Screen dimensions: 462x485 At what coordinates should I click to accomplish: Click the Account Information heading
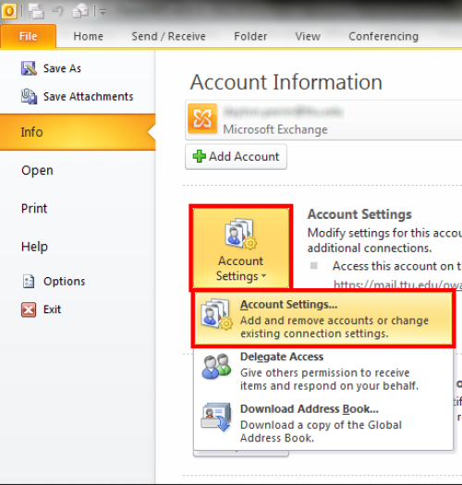pos(286,82)
